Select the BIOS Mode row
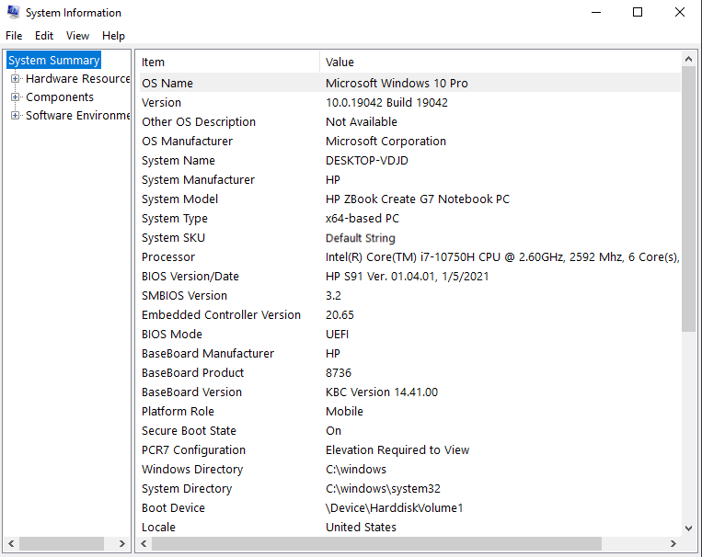 (x=410, y=335)
